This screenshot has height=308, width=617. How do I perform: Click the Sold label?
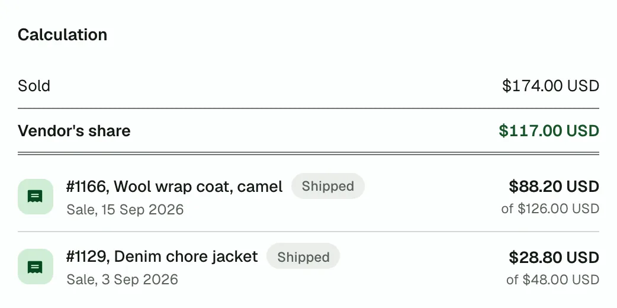pos(34,86)
